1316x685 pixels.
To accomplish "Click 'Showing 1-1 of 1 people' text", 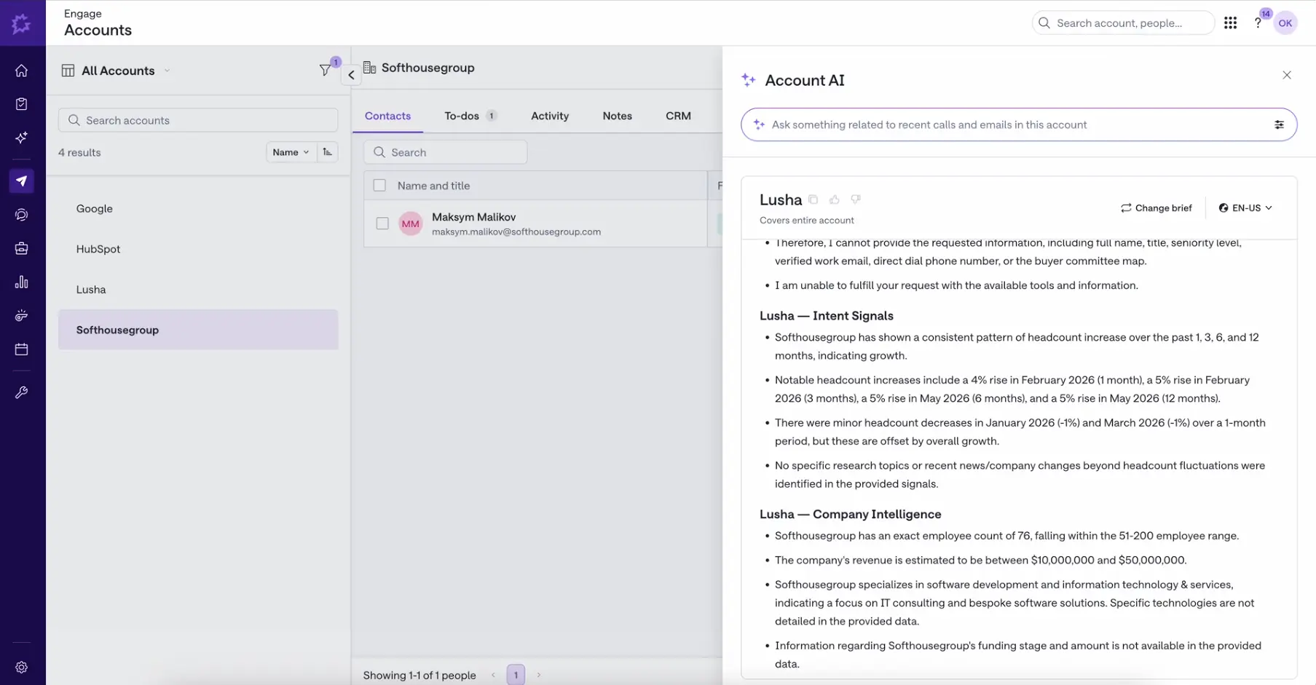I will tap(419, 676).
